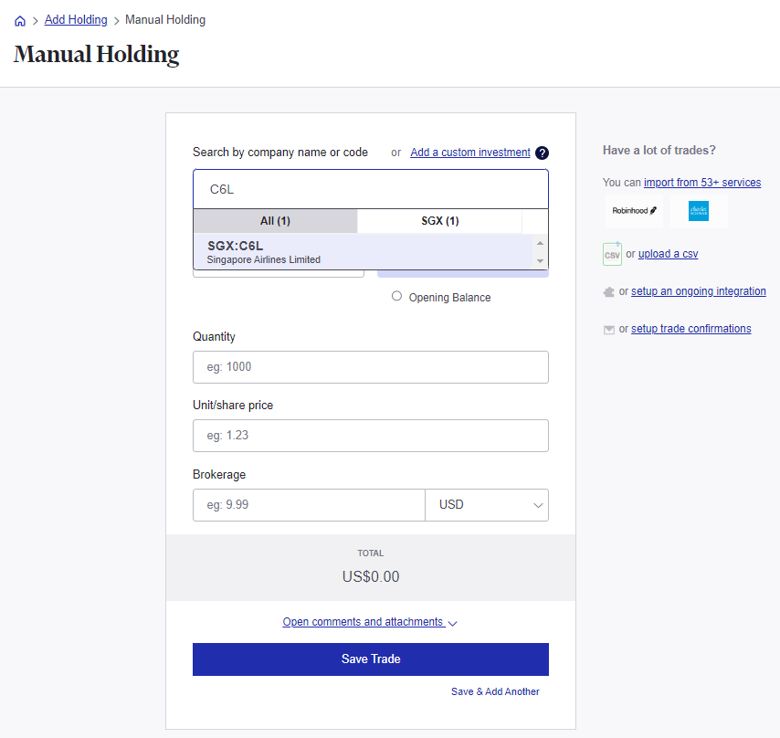Open the custom investment help question mark
This screenshot has height=738, width=780.
[542, 153]
